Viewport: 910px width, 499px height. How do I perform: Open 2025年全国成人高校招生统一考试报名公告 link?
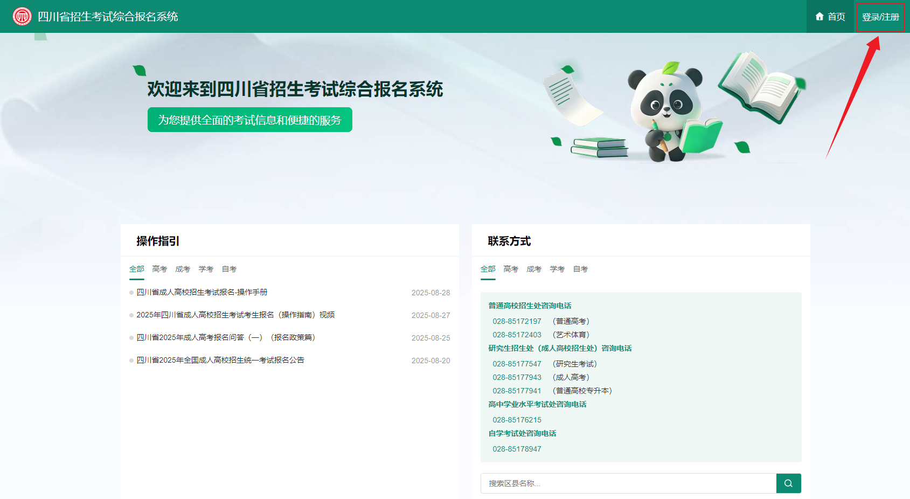(220, 360)
